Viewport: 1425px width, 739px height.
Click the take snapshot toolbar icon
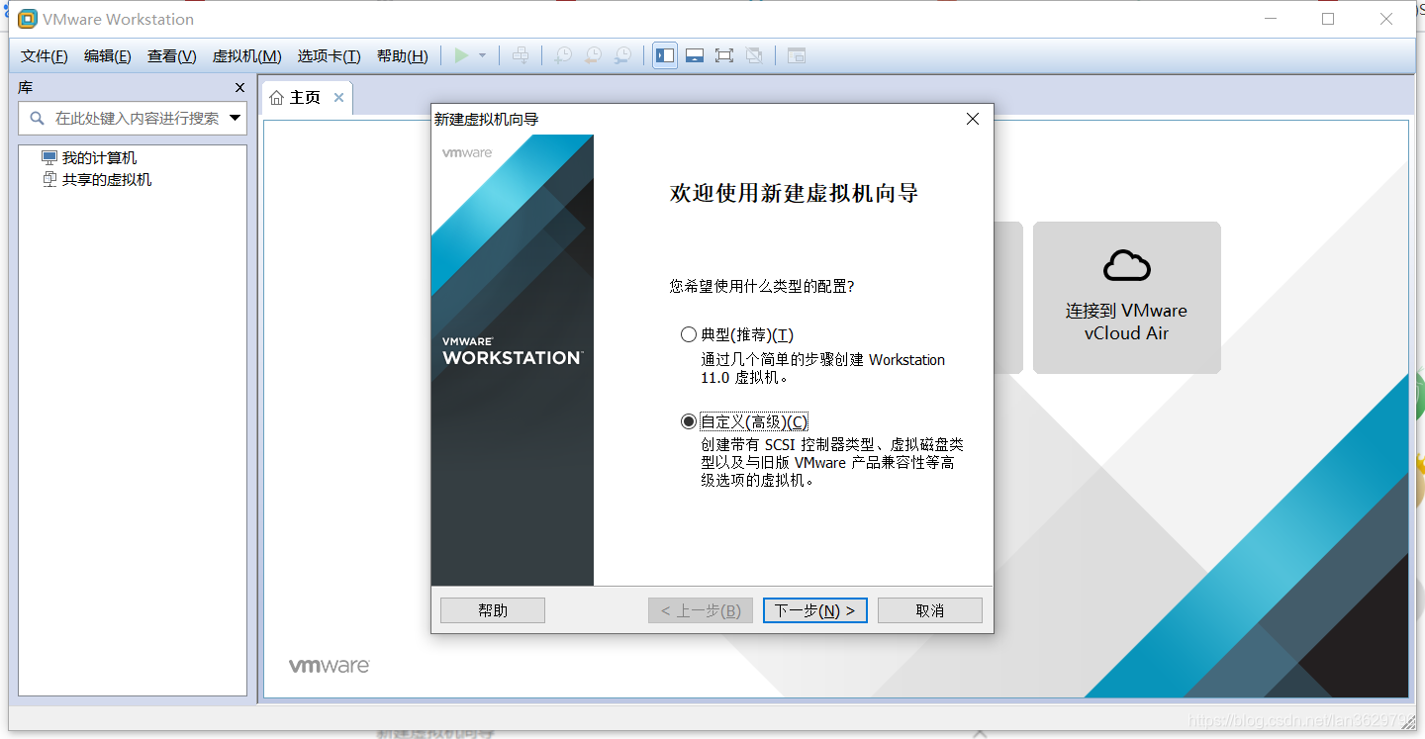[x=562, y=56]
